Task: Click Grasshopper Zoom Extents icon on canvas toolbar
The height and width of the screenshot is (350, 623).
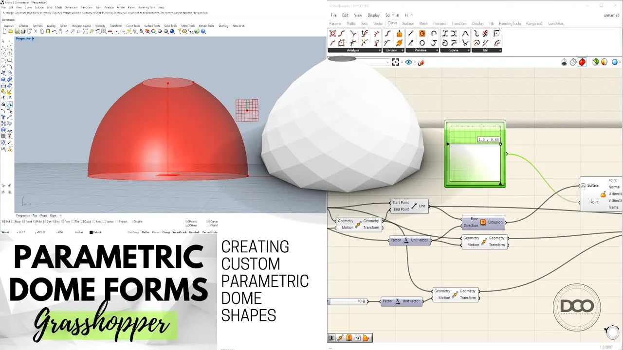Action: pos(396,62)
